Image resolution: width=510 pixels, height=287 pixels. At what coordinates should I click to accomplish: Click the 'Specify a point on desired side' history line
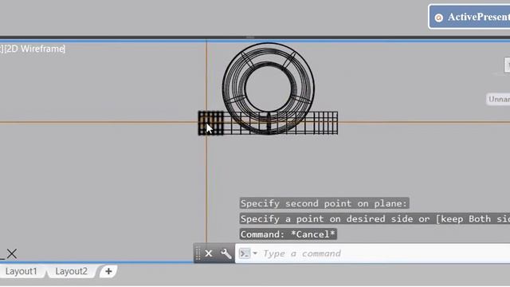375,218
